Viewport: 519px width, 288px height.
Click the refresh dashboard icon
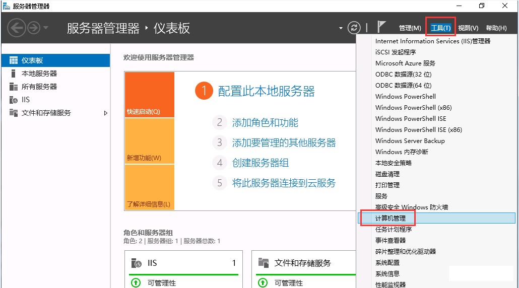point(355,28)
